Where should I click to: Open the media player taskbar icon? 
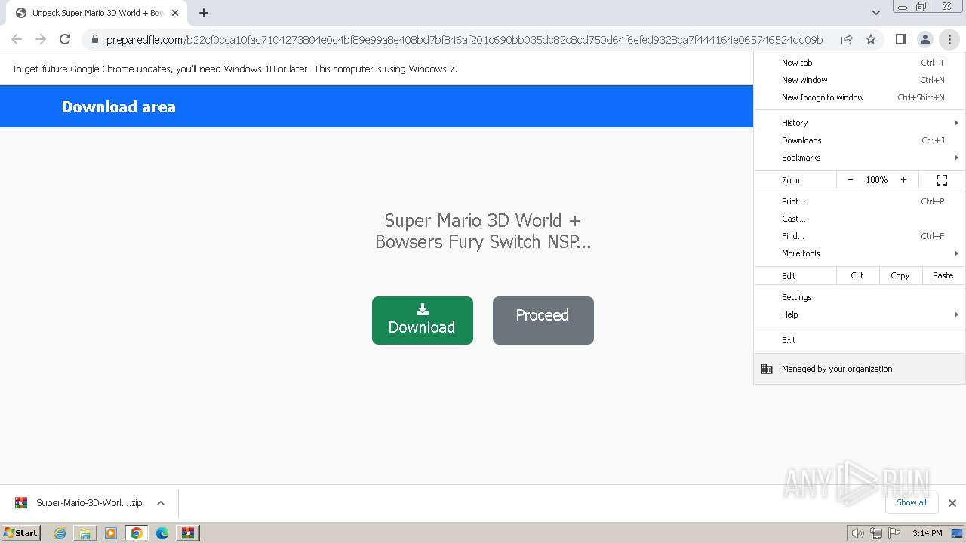(111, 533)
